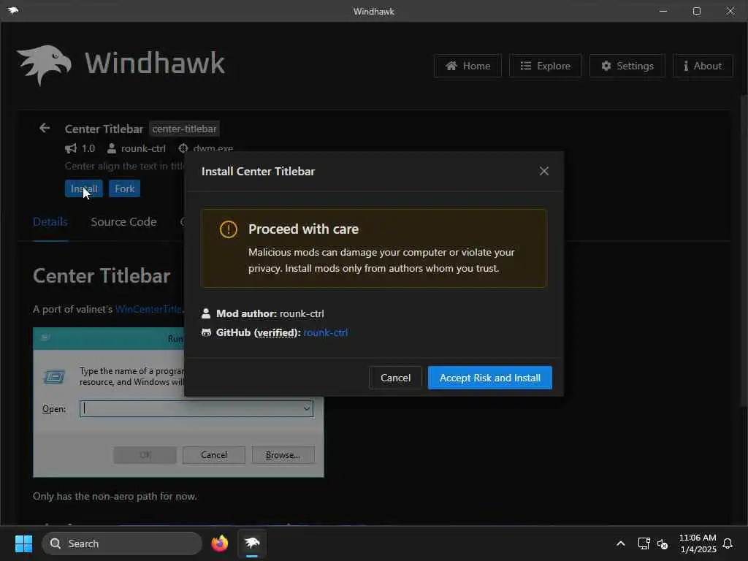Open Firefox from the taskbar
This screenshot has height=561, width=748.
tap(219, 543)
